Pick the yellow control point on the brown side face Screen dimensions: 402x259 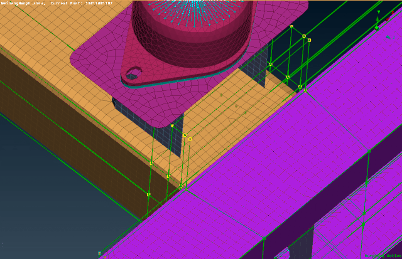point(148,194)
